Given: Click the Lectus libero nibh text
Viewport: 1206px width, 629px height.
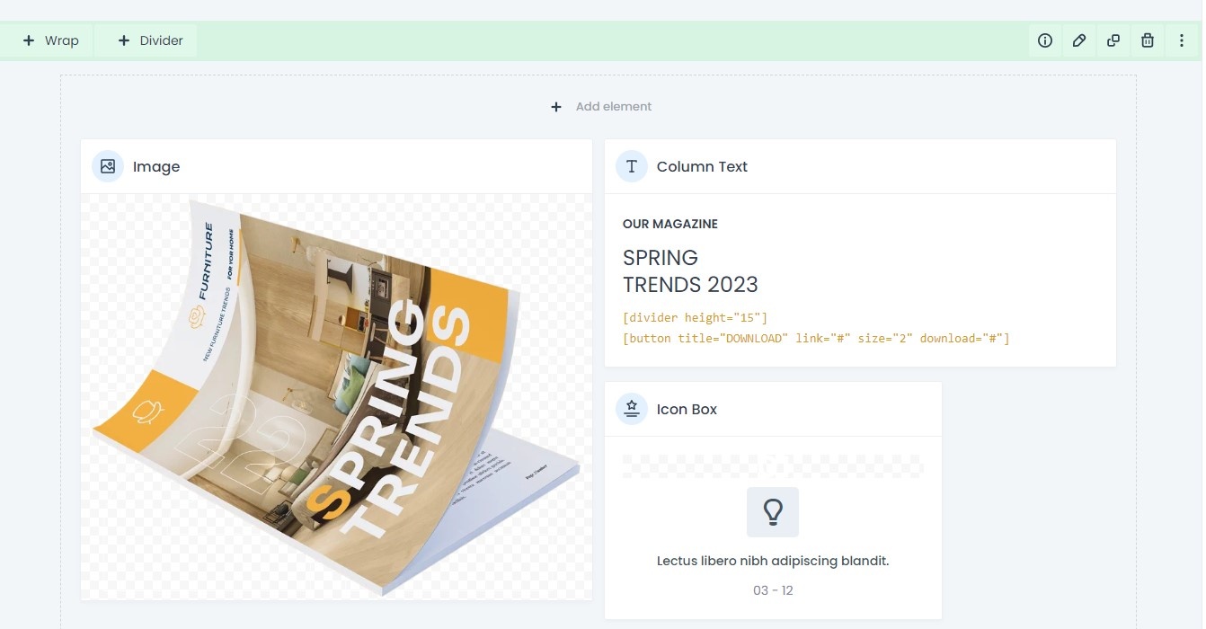Looking at the screenshot, I should pos(772,561).
